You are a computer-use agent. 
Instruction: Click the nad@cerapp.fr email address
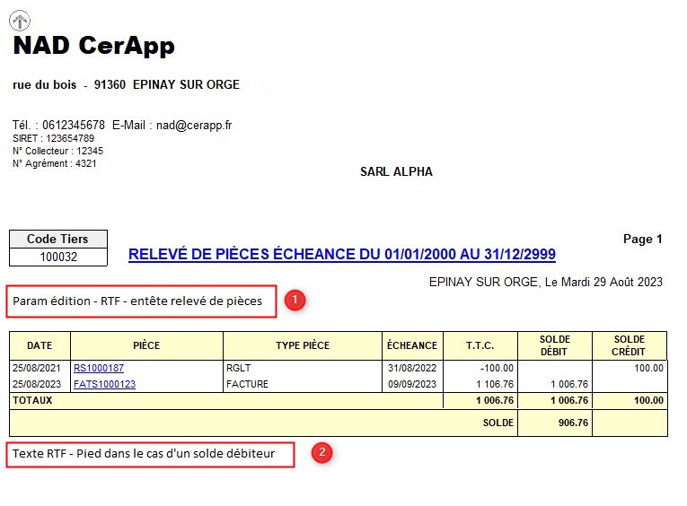pyautogui.click(x=194, y=125)
